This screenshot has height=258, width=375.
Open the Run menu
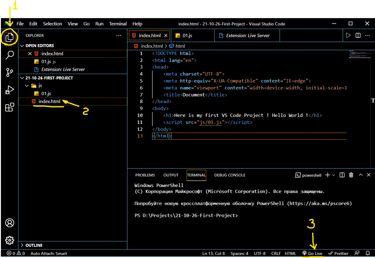coord(99,24)
